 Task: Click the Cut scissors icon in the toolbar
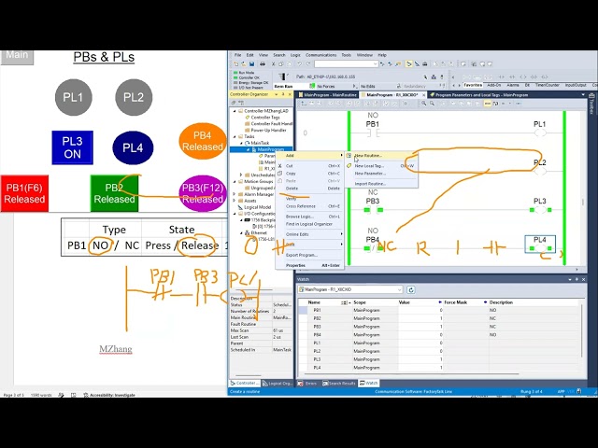coord(273,64)
